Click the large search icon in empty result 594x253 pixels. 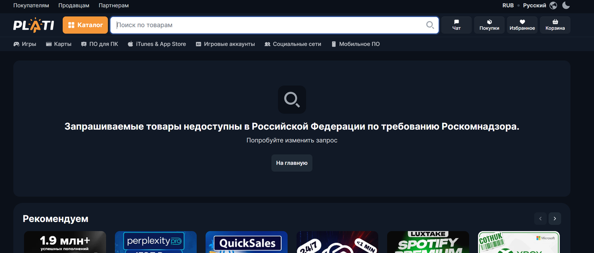tap(292, 100)
